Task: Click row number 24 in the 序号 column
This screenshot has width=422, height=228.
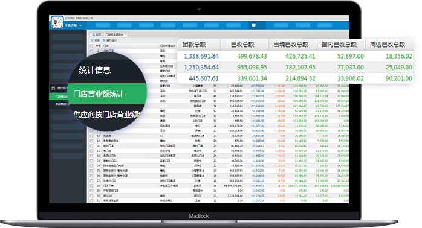Action: coord(98,166)
